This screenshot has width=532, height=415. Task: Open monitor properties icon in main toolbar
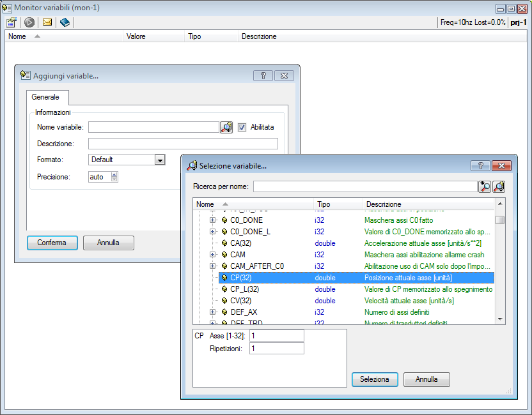tap(12, 22)
